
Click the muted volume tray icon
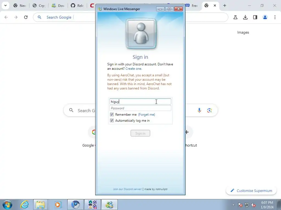tap(253, 205)
